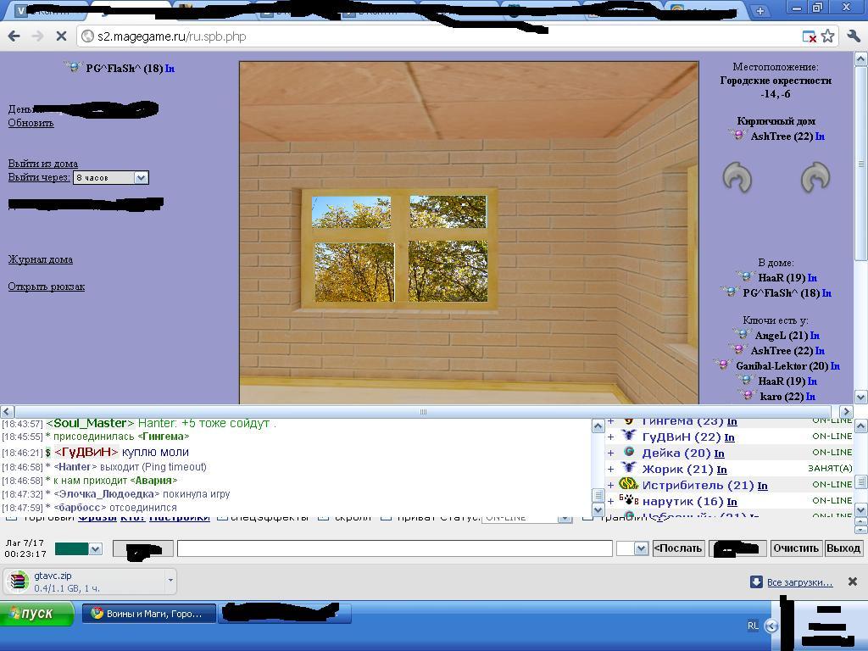Click the download arrow icon beside Все загрузки
The height and width of the screenshot is (651, 868).
(756, 581)
